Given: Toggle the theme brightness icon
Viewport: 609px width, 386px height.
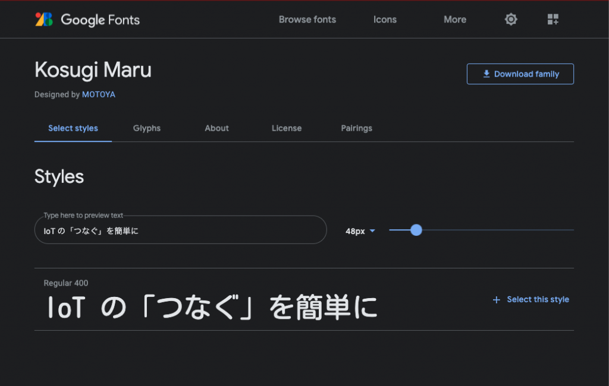Looking at the screenshot, I should point(511,20).
